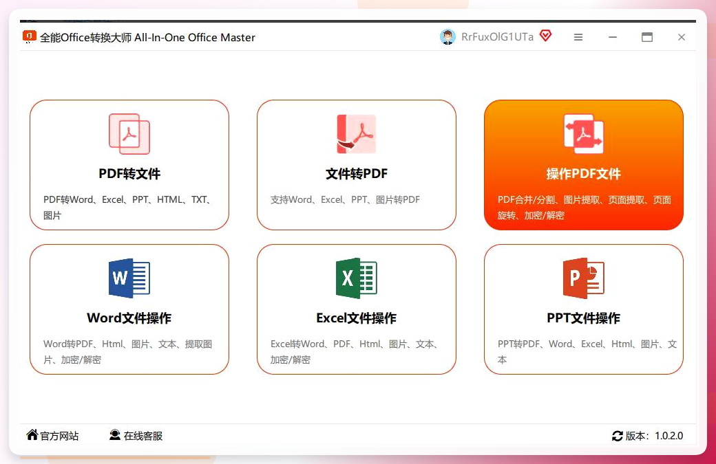Click description '支持Word、Excel、PPT、图片转PDF'
The height and width of the screenshot is (464, 716).
(345, 199)
